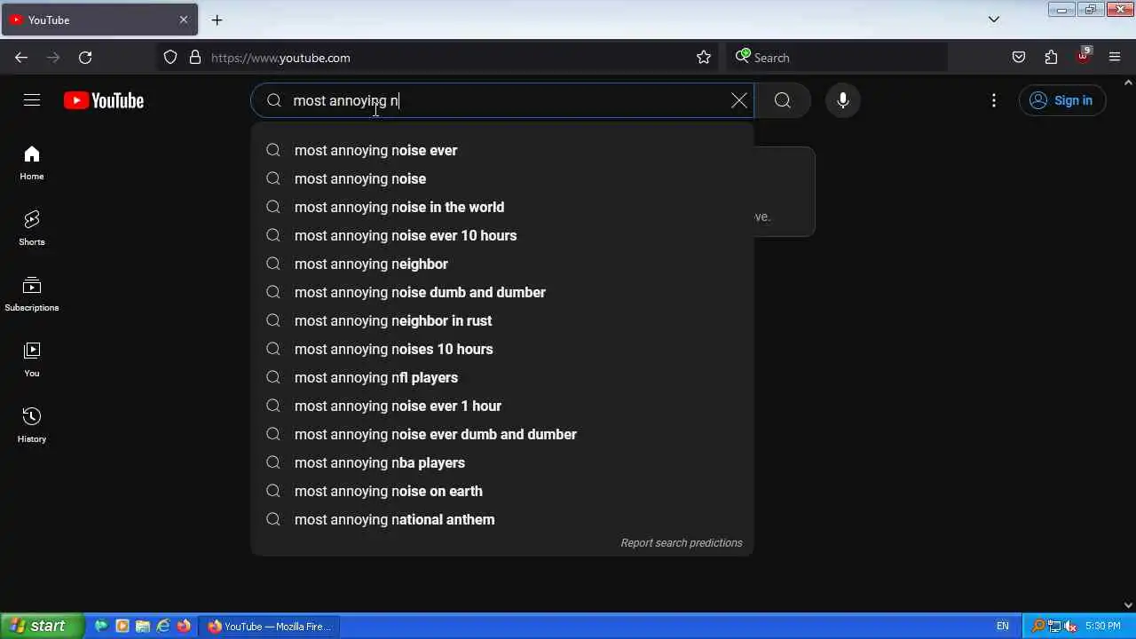Click into the YouTube search field
The height and width of the screenshot is (639, 1136).
click(502, 100)
